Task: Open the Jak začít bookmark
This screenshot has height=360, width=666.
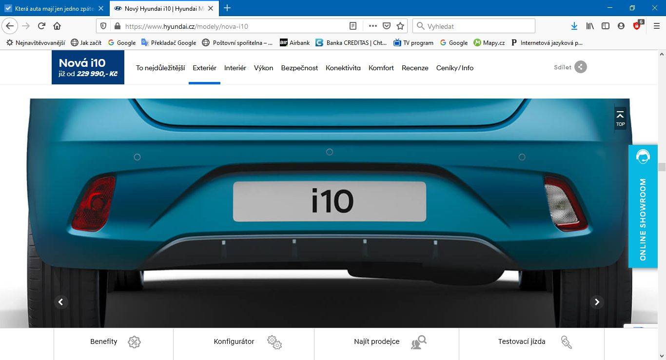Action: [x=86, y=42]
